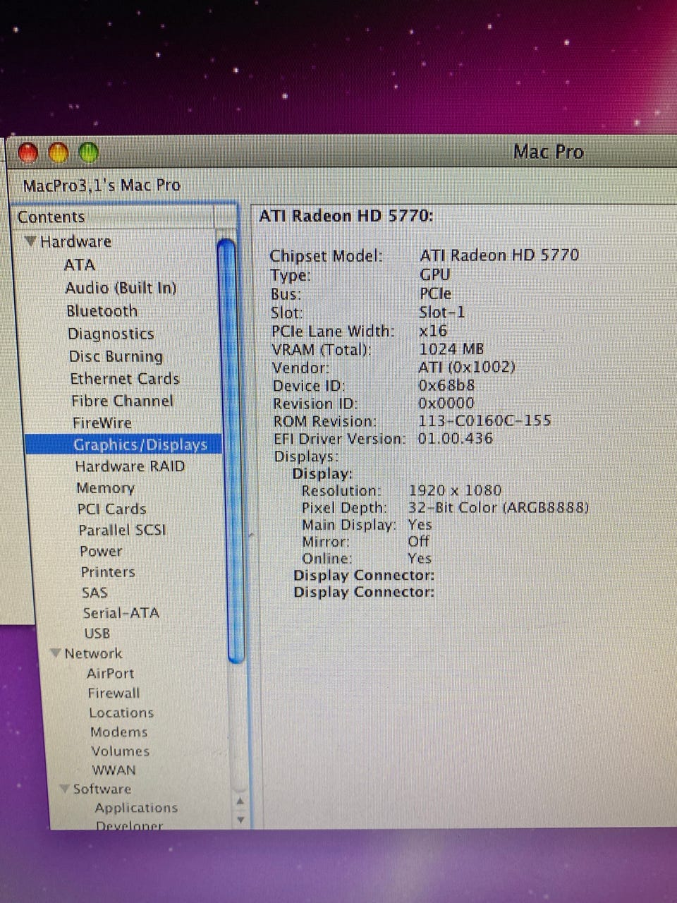677x903 pixels.
Task: Open Disc Burning information
Action: (116, 356)
